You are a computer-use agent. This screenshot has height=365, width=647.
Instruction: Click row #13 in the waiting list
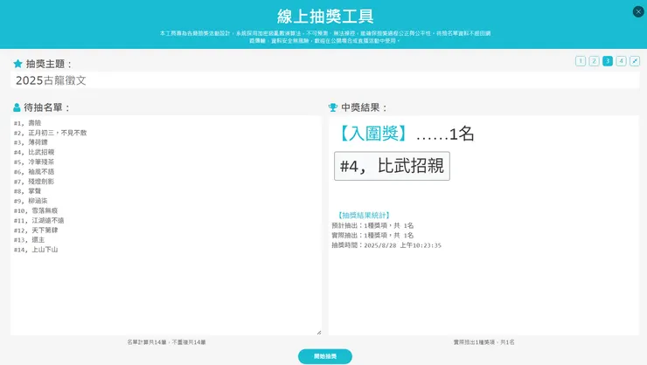click(x=29, y=240)
